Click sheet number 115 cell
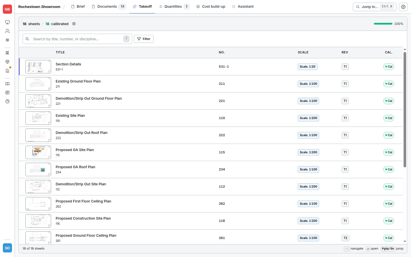 click(222, 152)
